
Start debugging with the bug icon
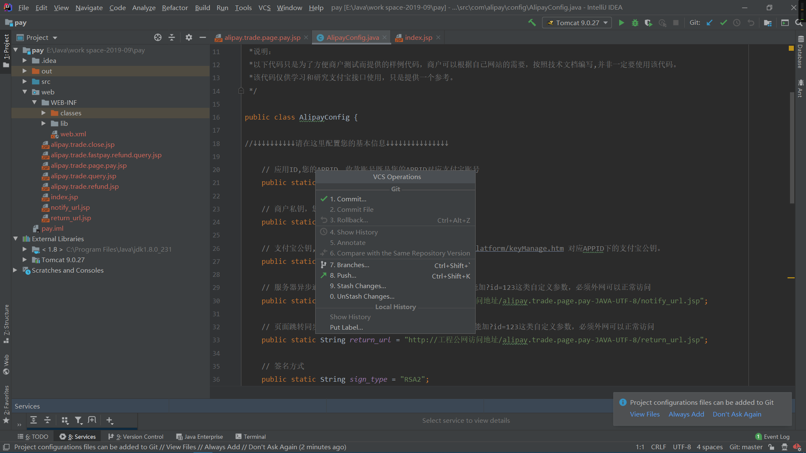point(635,23)
